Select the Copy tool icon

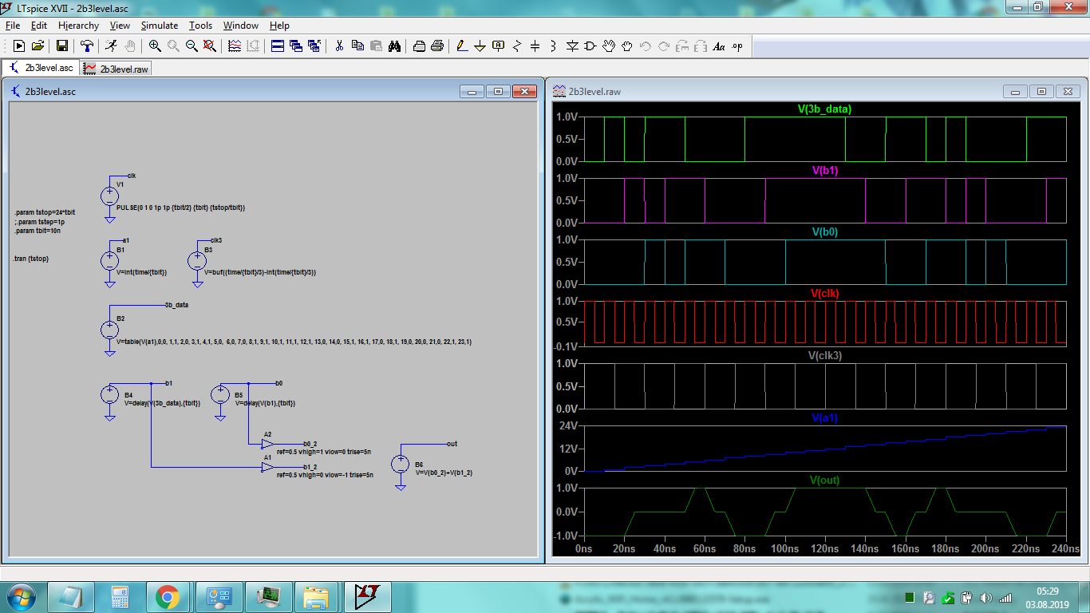pos(357,46)
